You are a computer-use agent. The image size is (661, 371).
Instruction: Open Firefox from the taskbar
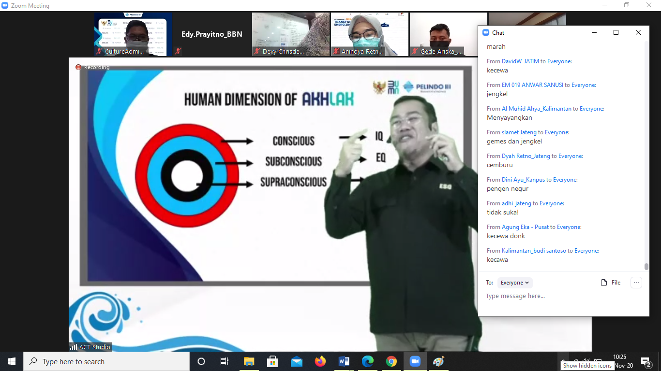point(320,361)
